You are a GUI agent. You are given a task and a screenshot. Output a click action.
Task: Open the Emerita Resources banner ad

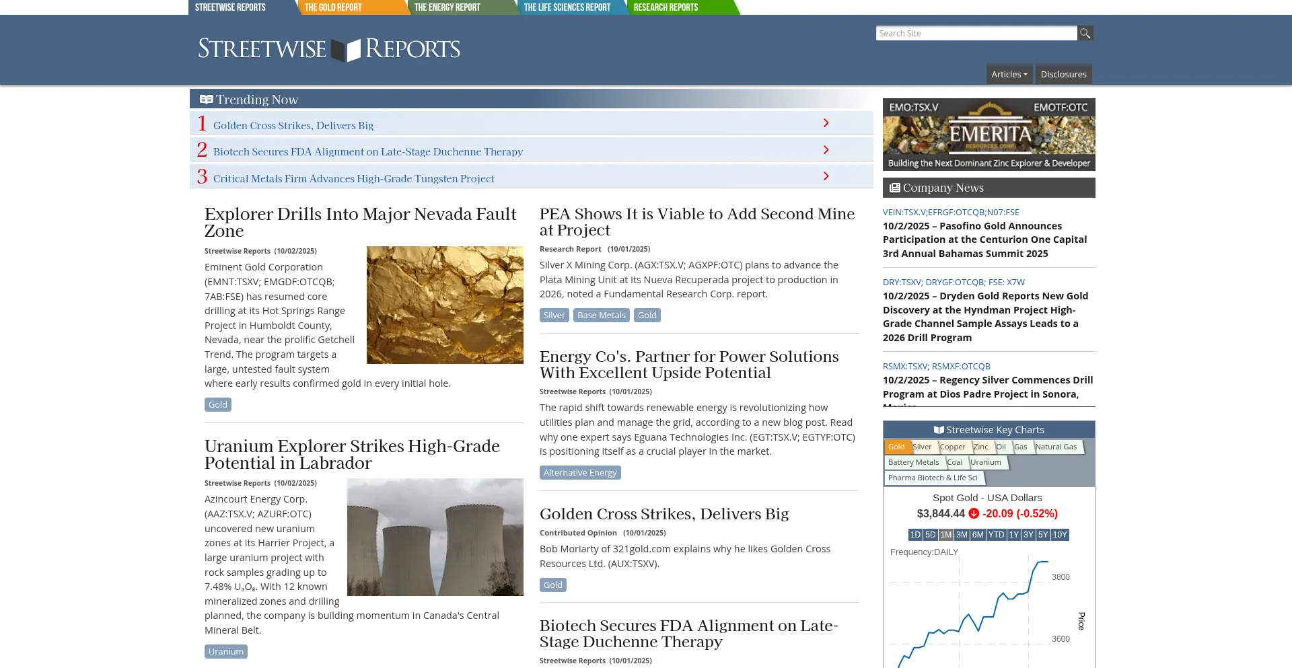(989, 135)
